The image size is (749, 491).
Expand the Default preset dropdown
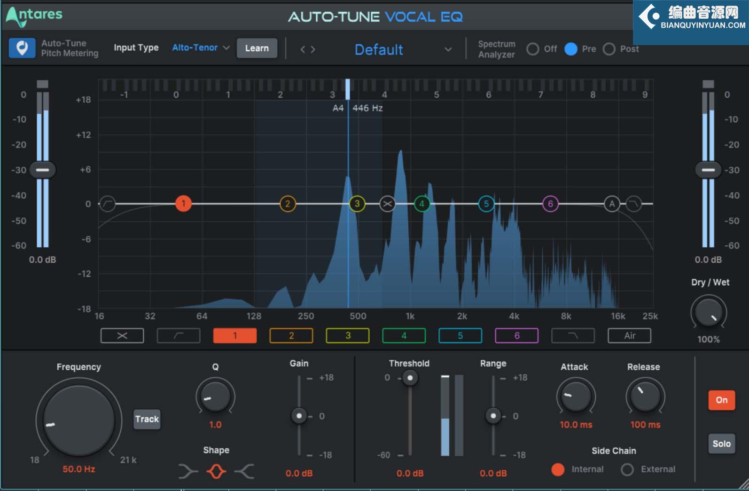pyautogui.click(x=448, y=49)
